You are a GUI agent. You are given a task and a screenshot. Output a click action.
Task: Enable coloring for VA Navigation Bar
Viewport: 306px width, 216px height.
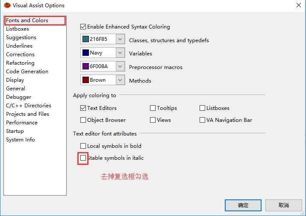click(203, 120)
